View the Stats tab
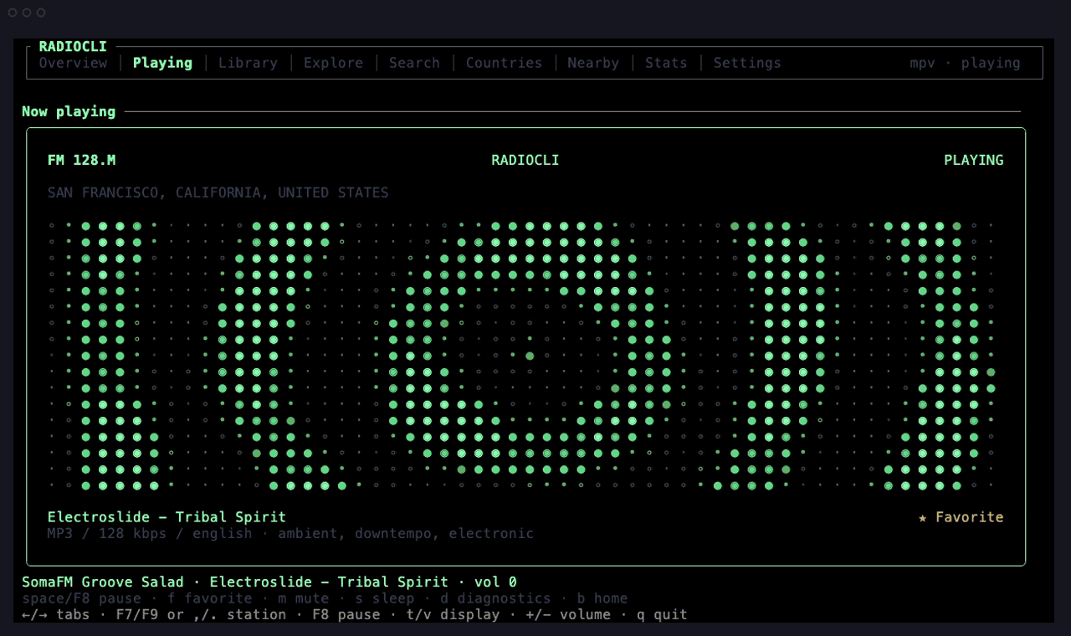 666,63
